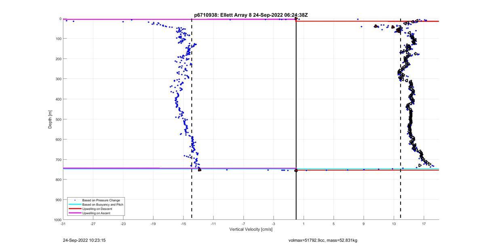Click depth tick label '900'
This screenshot has width=485, height=247.
coord(59,200)
